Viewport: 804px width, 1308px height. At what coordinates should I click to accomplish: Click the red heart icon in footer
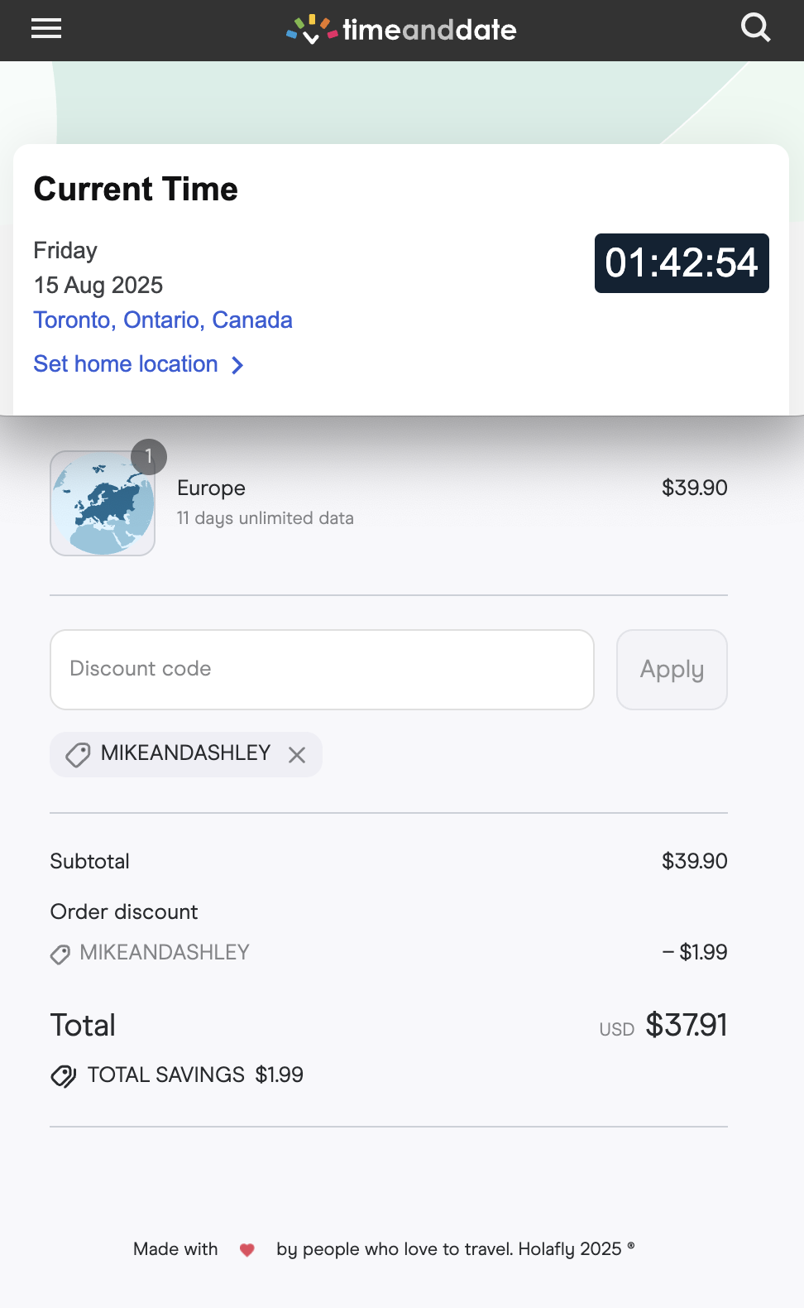point(246,1249)
